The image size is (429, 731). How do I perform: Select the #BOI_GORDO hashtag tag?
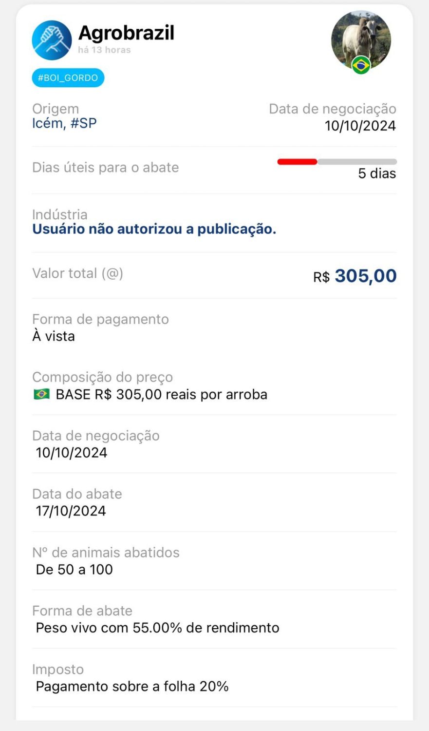68,78
